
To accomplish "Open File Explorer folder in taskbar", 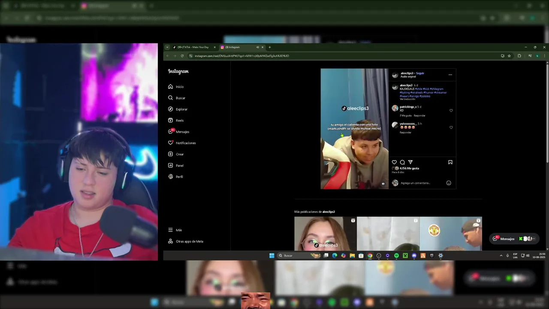I will [352, 255].
